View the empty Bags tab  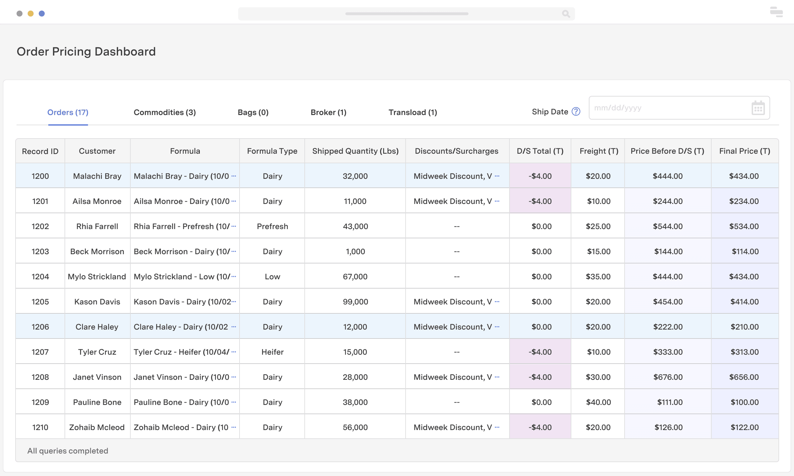[253, 112]
